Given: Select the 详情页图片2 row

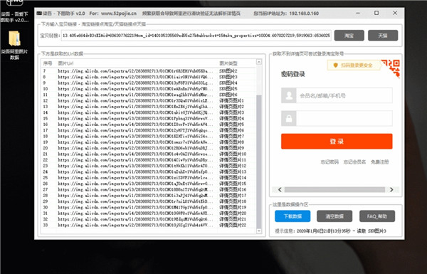Looking at the screenshot, I should coord(149,107).
